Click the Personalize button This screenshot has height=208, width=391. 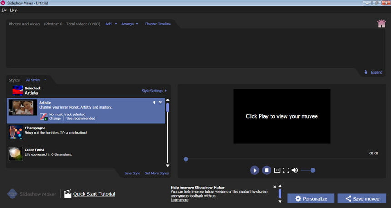(311, 199)
